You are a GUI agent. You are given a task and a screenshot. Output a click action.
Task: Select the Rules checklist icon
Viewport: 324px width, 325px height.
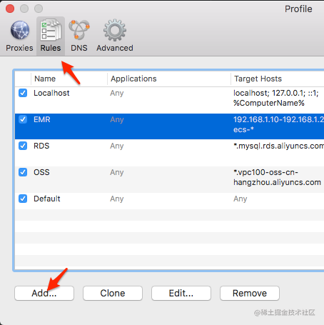(x=51, y=30)
